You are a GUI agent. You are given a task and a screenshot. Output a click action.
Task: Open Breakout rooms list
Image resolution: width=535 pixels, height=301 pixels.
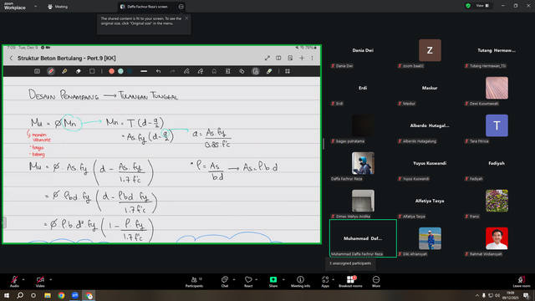[x=350, y=282]
